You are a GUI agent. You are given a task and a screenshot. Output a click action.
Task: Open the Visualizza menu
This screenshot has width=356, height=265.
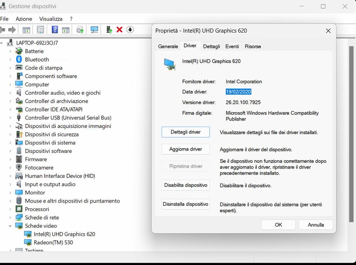pyautogui.click(x=51, y=19)
